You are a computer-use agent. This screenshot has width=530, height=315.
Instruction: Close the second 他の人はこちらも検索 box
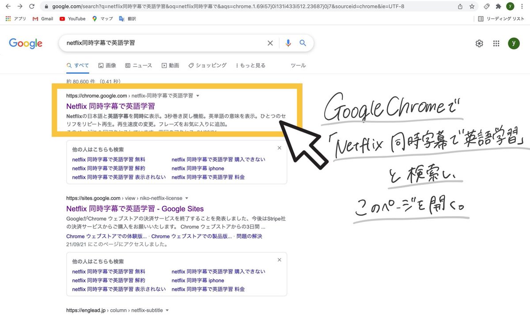point(279,260)
